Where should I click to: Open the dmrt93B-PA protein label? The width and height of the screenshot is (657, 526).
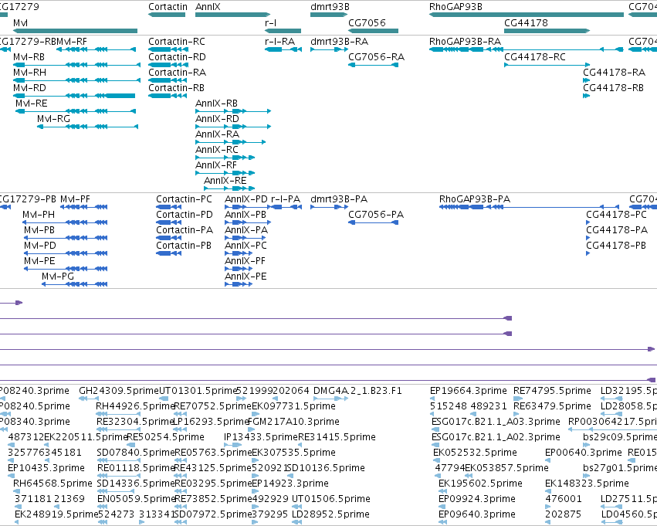pyautogui.click(x=339, y=199)
